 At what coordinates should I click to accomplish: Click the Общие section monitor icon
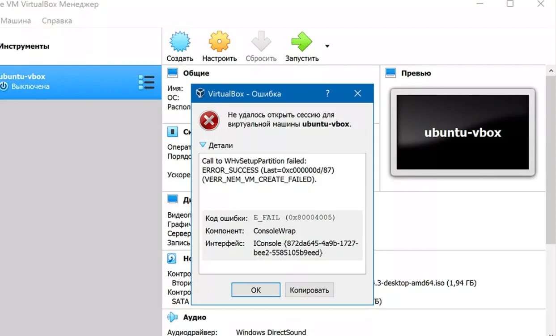173,73
